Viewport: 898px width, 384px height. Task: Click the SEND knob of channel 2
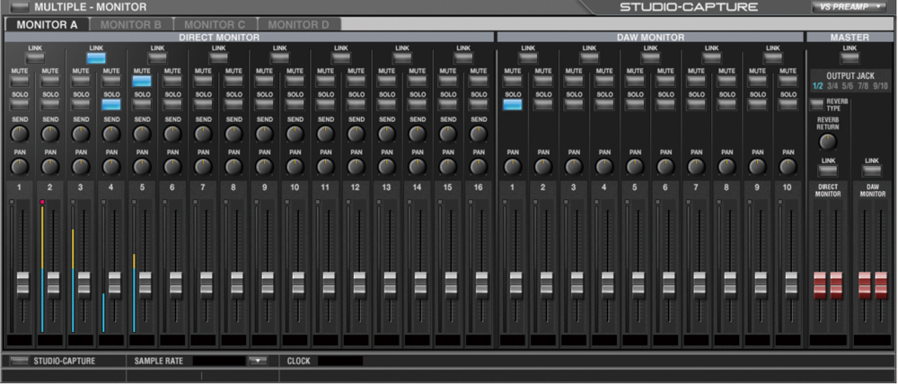pyautogui.click(x=50, y=134)
